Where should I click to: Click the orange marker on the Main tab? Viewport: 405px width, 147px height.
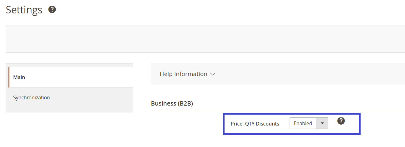[9, 77]
